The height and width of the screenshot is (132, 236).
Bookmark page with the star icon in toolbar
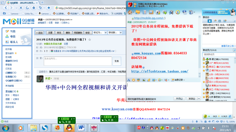(x=49, y=8)
